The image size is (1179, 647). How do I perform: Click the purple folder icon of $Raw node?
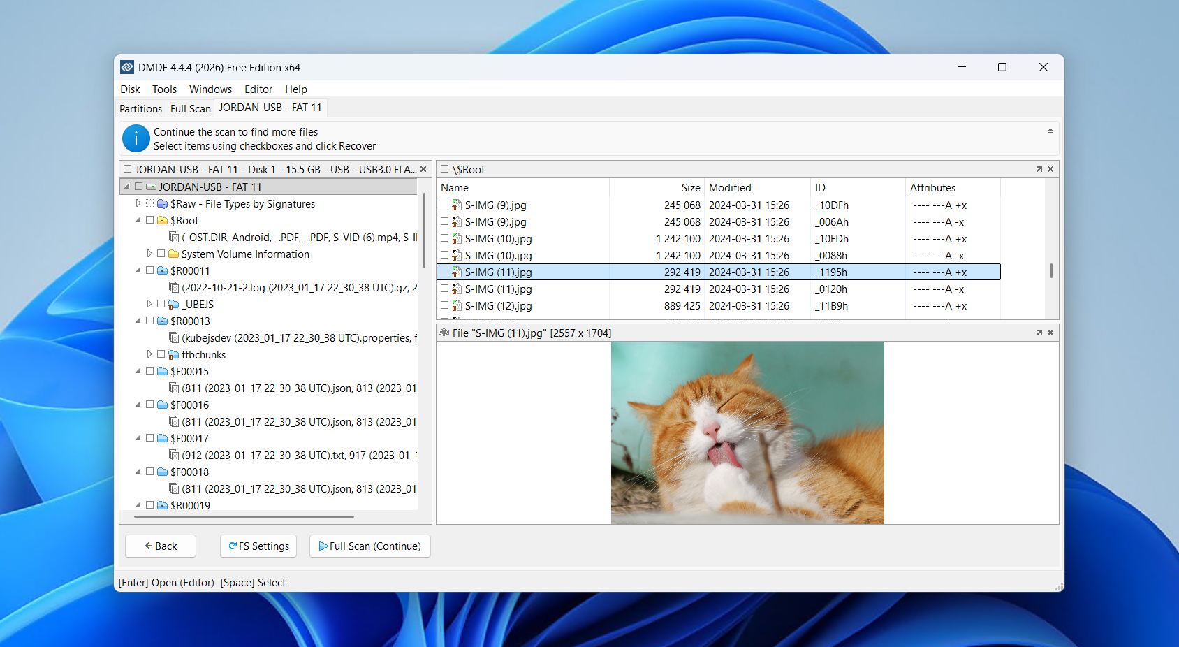click(x=163, y=203)
